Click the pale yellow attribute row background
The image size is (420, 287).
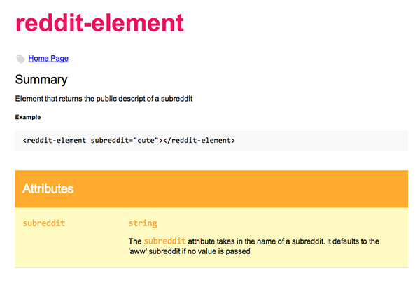[211, 237]
